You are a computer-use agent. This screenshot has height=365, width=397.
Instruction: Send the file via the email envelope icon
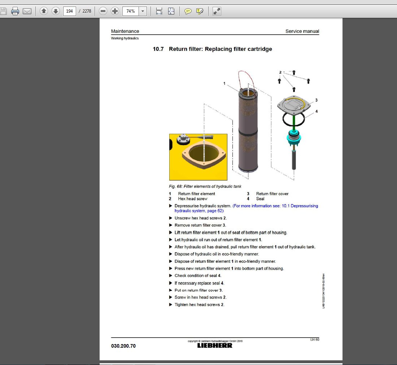[x=27, y=11]
